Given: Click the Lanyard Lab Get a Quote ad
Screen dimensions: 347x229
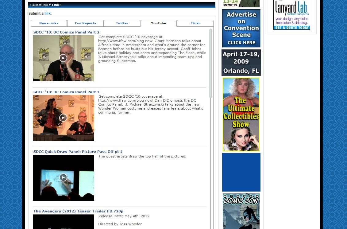Looking at the screenshot, I should click(x=291, y=15).
